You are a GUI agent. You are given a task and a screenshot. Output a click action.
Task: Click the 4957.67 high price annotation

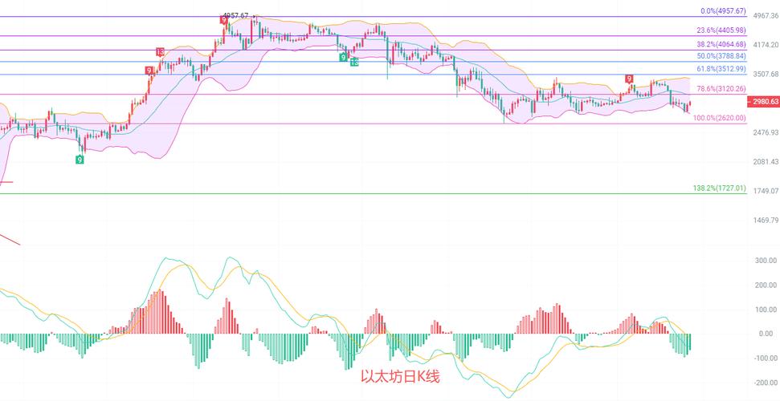tap(236, 15)
